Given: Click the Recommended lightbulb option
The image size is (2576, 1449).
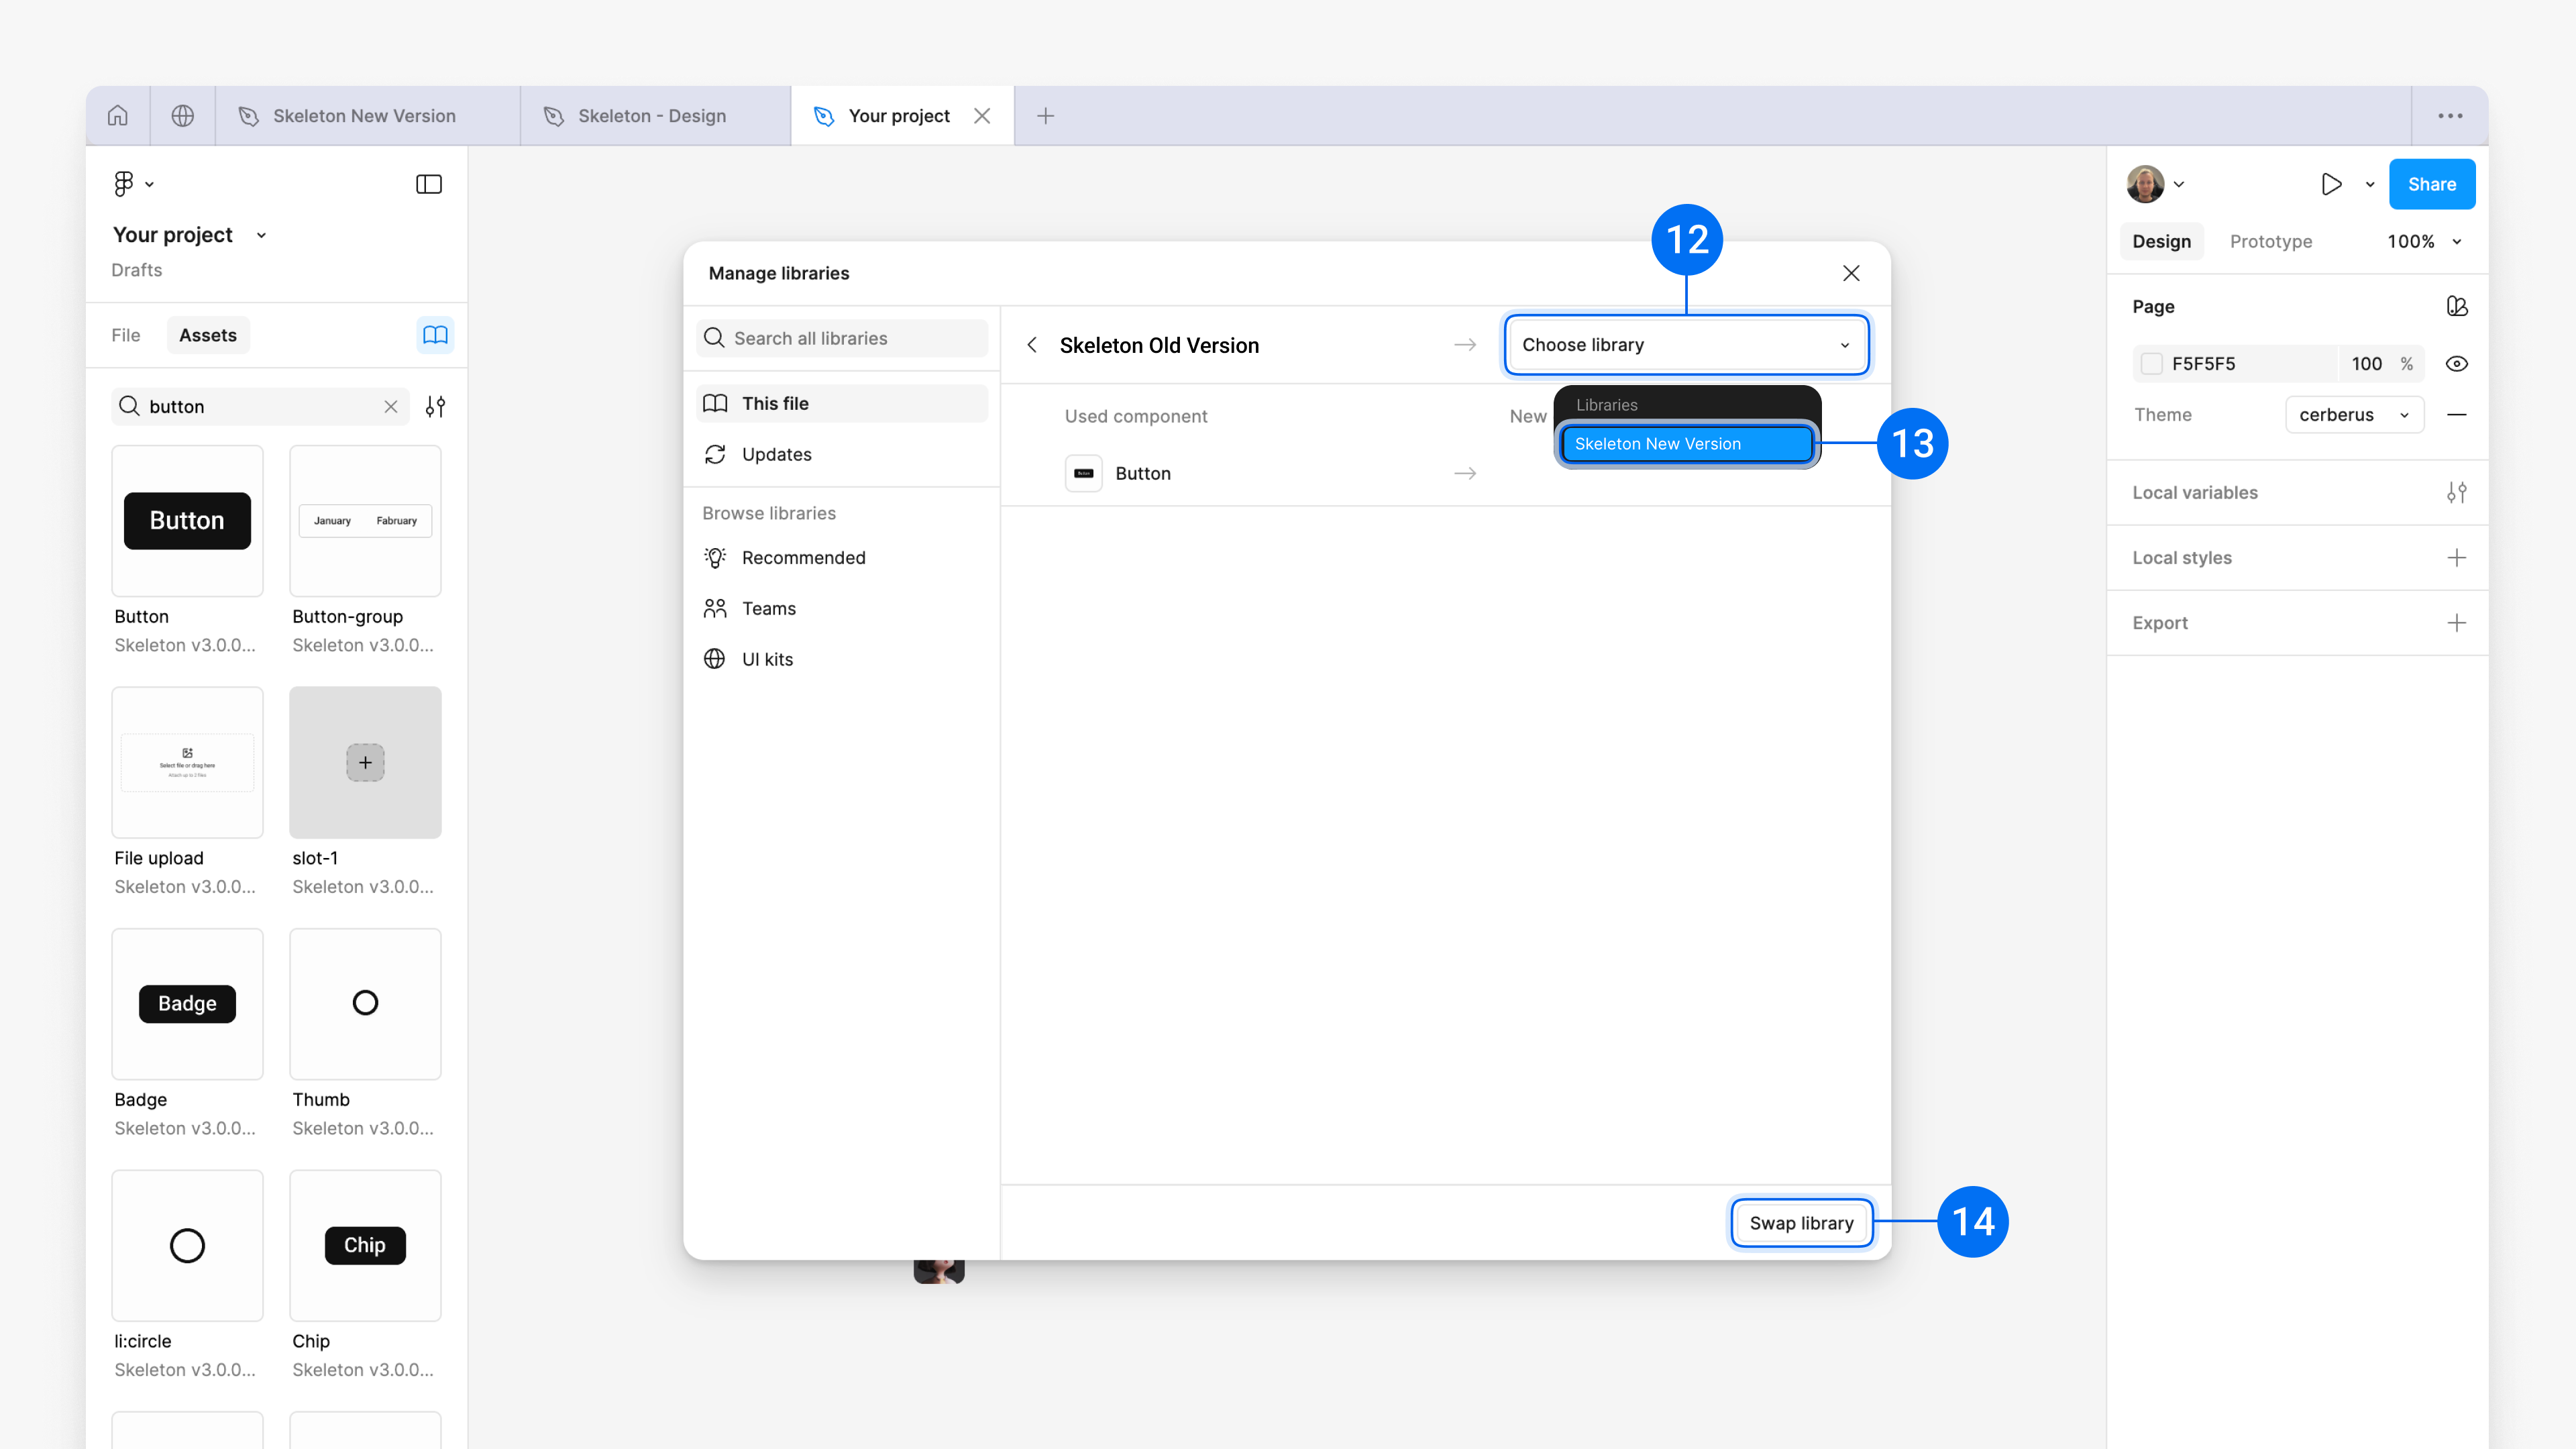Looking at the screenshot, I should pos(714,557).
